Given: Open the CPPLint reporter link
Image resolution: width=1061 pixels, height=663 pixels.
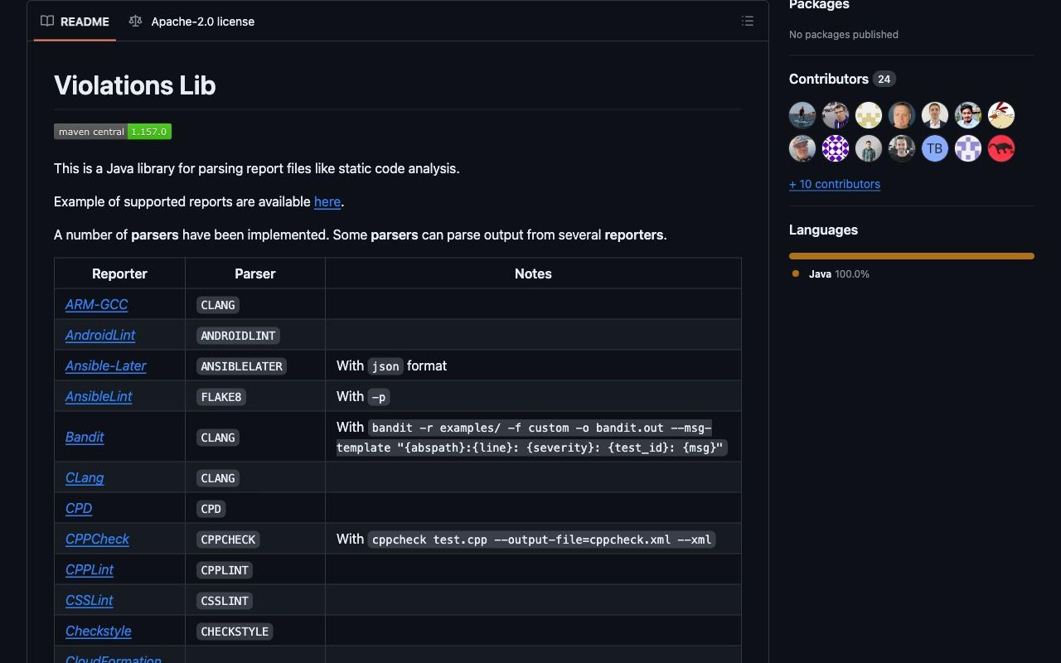Looking at the screenshot, I should pyautogui.click(x=90, y=569).
